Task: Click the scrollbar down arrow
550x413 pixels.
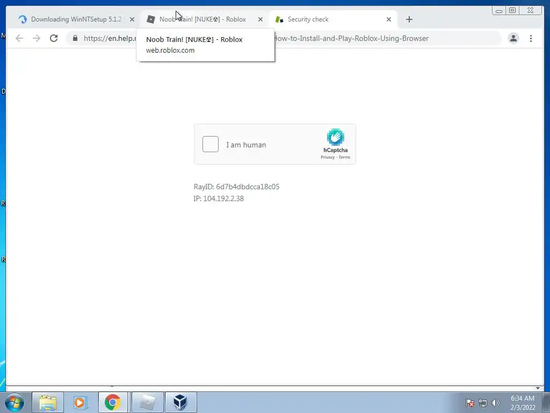Action: (538, 388)
